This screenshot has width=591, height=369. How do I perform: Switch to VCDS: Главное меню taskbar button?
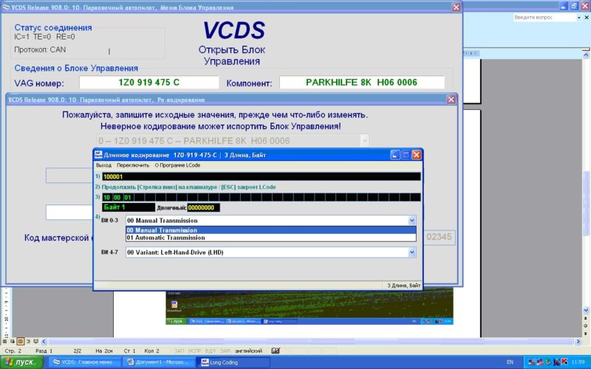pos(84,362)
